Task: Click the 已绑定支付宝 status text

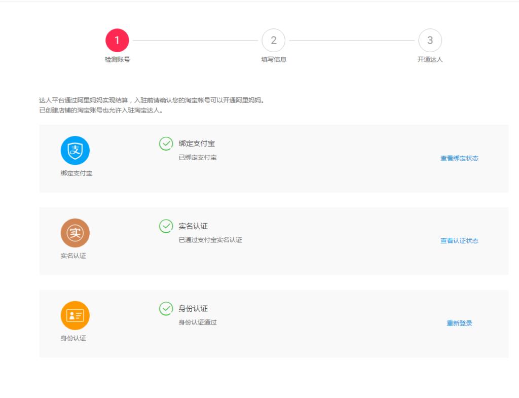Action: click(198, 158)
